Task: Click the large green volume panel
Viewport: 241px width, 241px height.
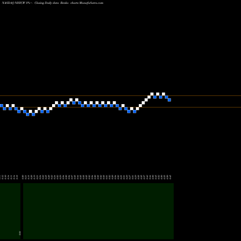Action: tap(98, 211)
